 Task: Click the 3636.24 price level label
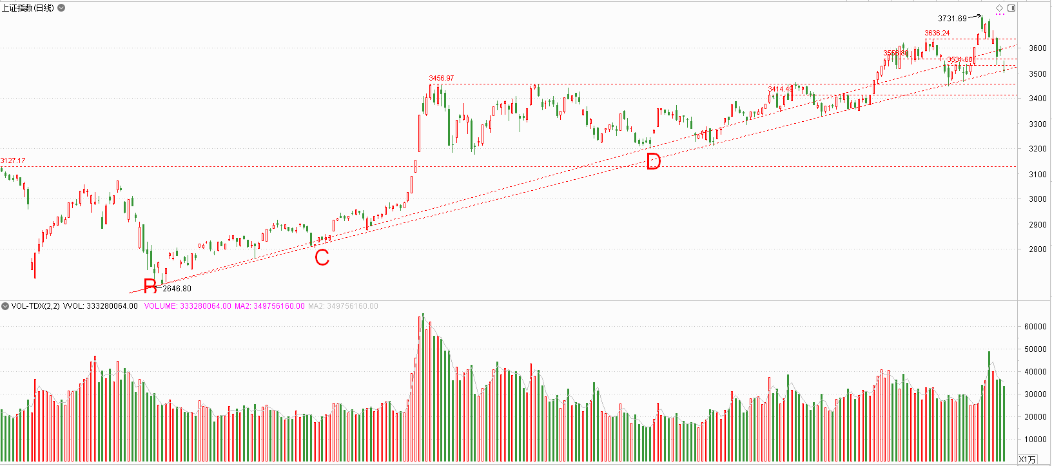tap(937, 33)
